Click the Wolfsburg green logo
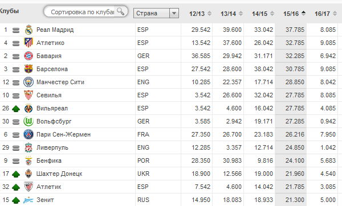Image resolution: width=342 pixels, height=206 pixels. pos(28,121)
